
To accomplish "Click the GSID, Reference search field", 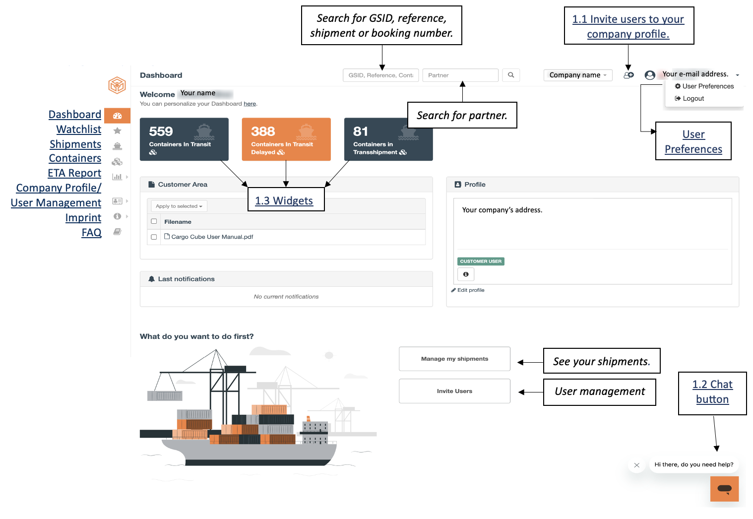I will point(380,75).
